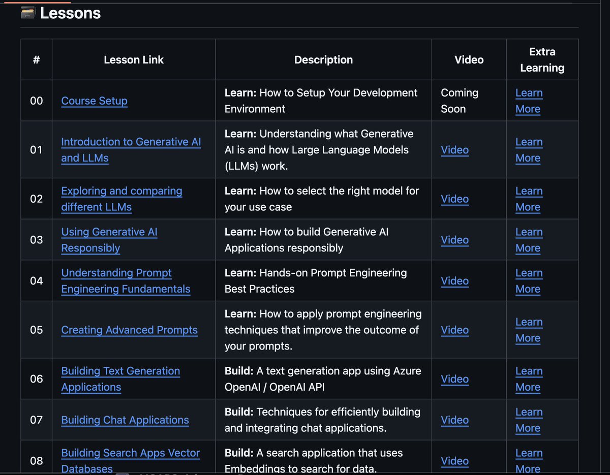Click description "Techniques for efficiently building and integrating"

tap(322, 420)
